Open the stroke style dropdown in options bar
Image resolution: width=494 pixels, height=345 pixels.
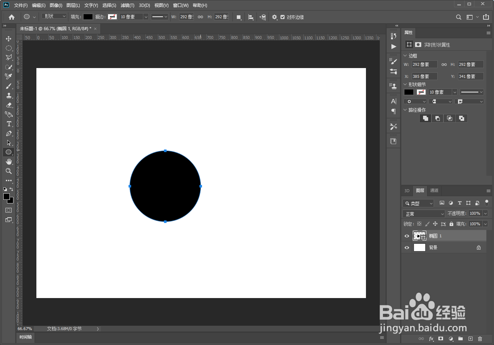(160, 17)
